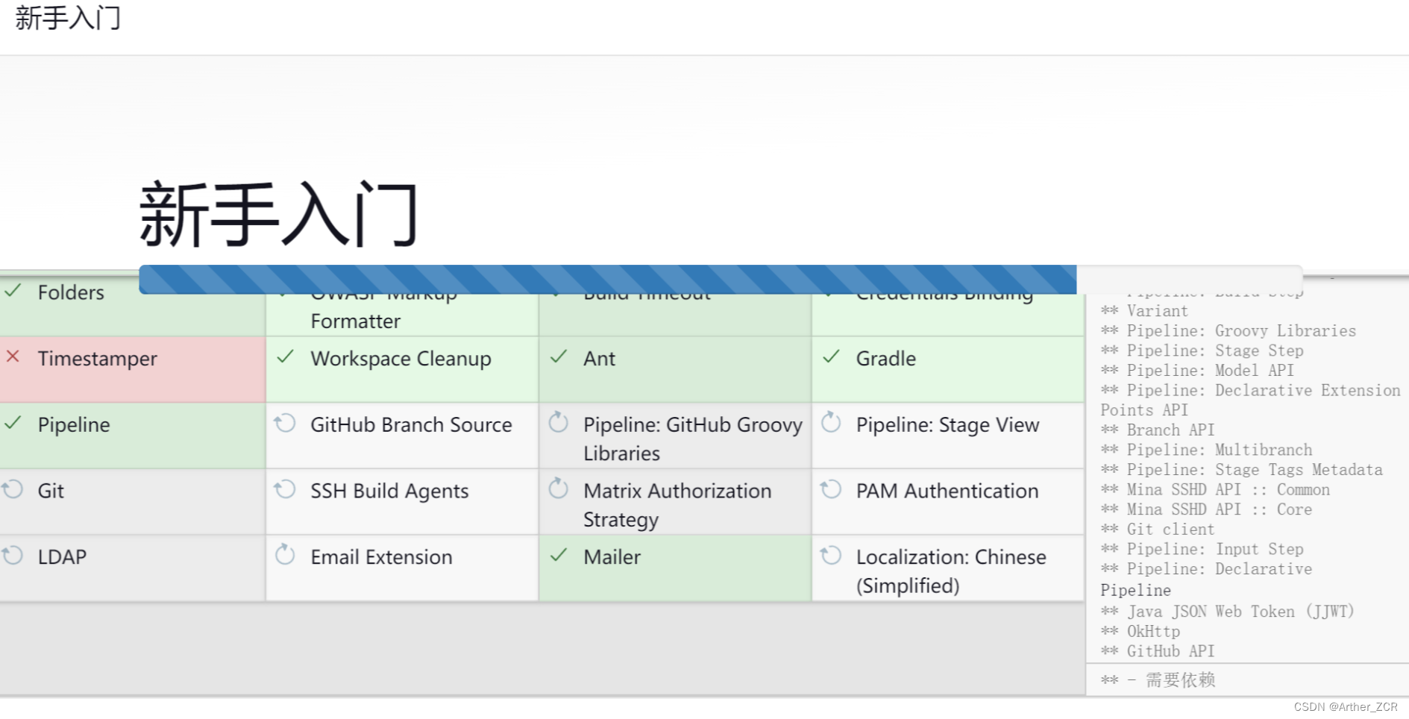
Task: Click the green check beside Gradle
Action: coord(831,357)
